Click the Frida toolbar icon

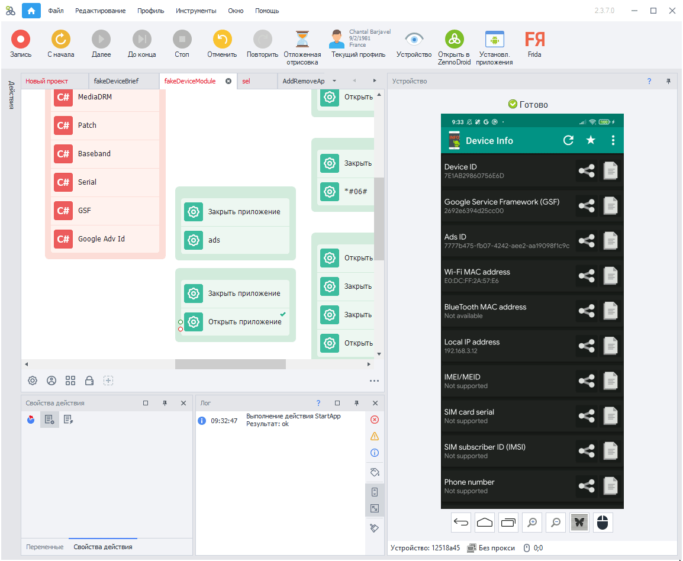(534, 40)
